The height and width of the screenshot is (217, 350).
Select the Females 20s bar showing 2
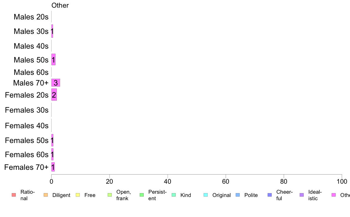click(54, 95)
